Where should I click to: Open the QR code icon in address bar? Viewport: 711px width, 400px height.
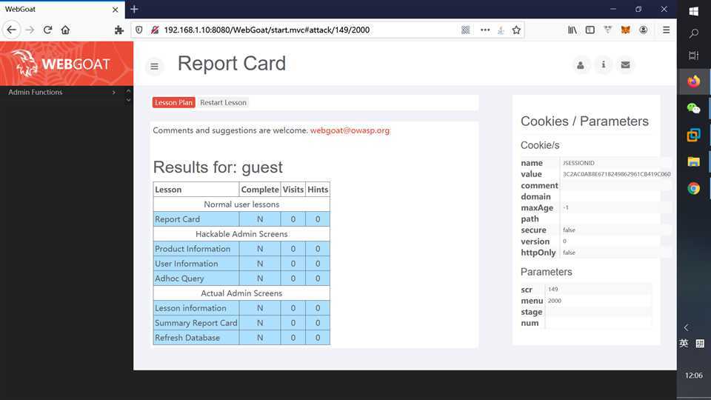click(465, 30)
